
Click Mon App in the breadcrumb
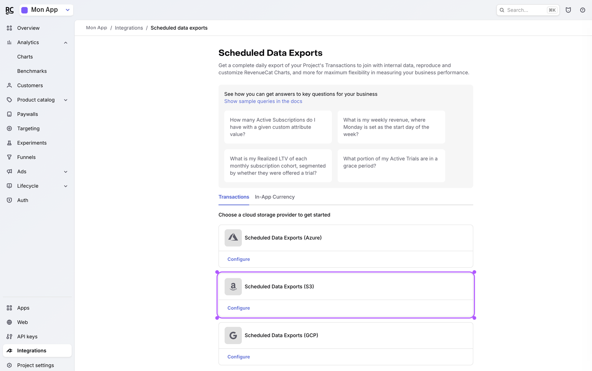97,28
